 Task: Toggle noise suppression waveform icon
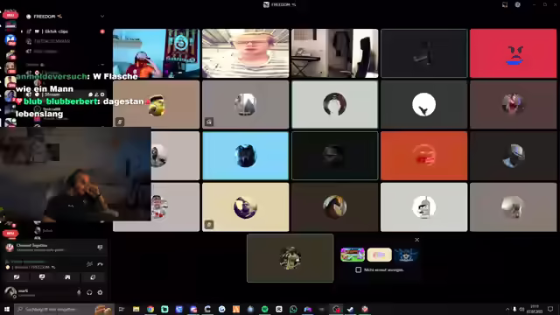coord(89,264)
